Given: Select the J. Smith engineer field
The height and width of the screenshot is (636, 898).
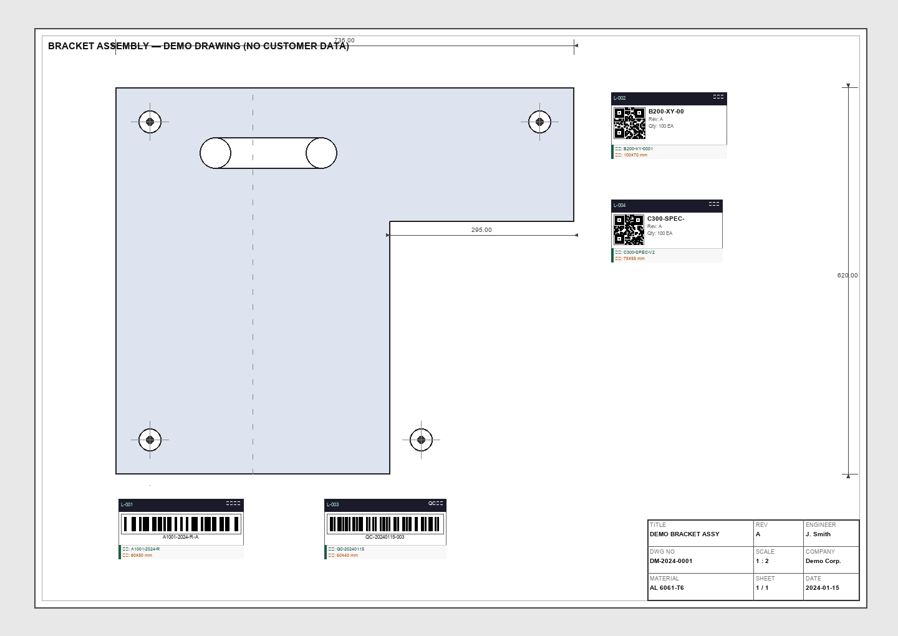Looking at the screenshot, I should [818, 534].
